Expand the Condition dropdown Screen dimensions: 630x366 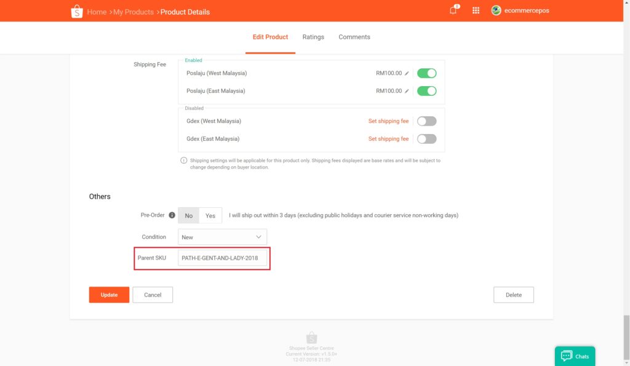222,237
